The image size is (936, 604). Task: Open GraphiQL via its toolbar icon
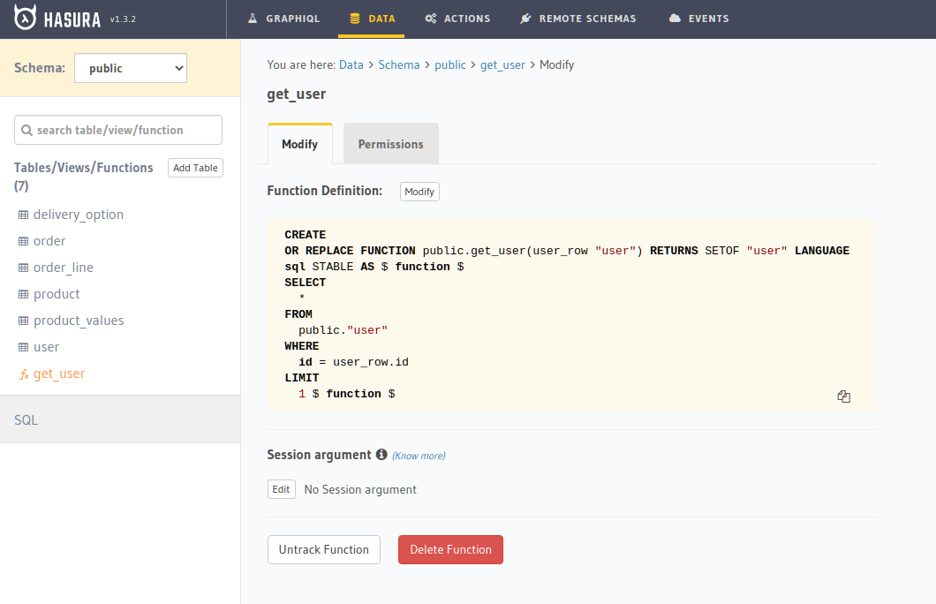click(x=254, y=18)
